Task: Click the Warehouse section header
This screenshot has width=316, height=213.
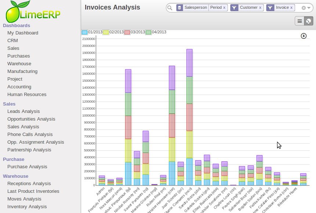Action: coord(15,176)
